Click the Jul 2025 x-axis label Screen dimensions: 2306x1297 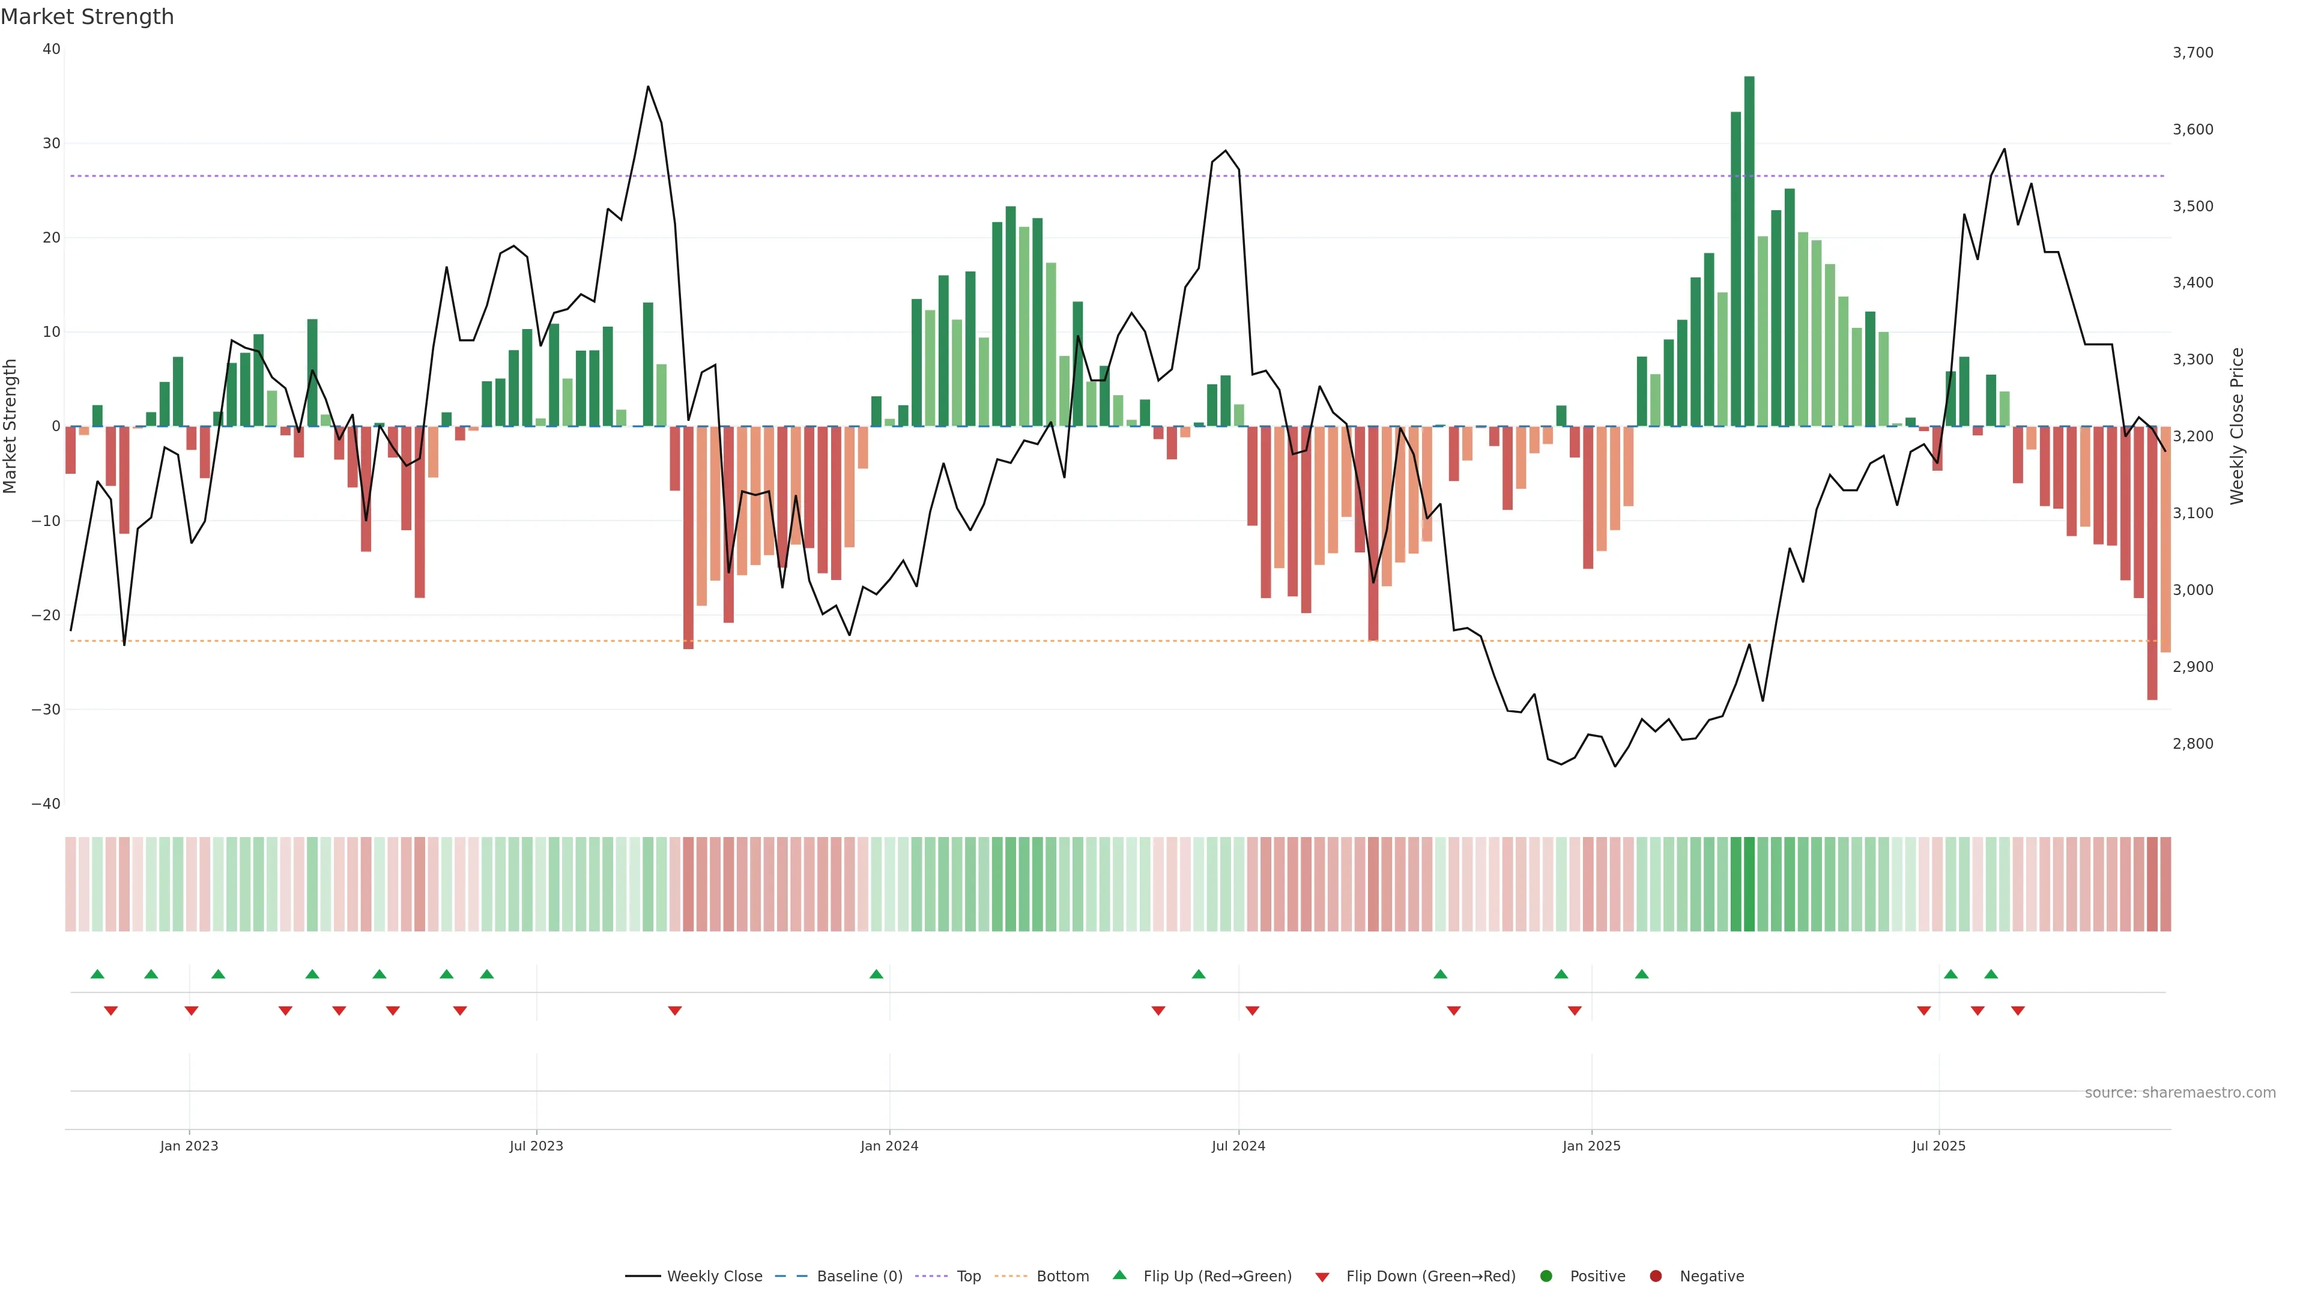(x=1938, y=1146)
